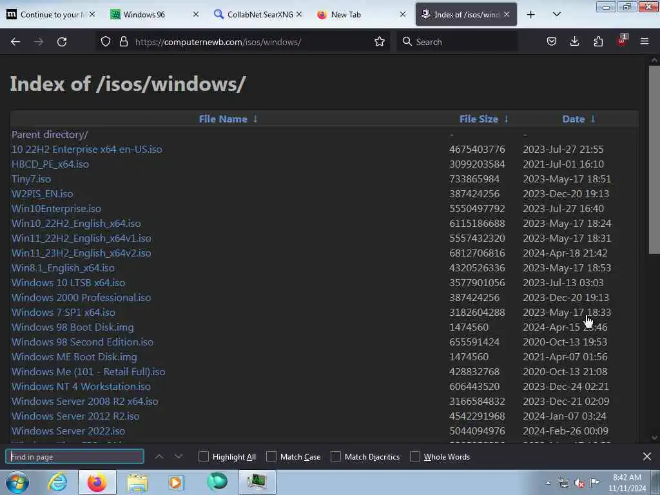Download Windows Me (101 - Retail Full).iso
Screen dimensions: 660x495
[88, 372]
